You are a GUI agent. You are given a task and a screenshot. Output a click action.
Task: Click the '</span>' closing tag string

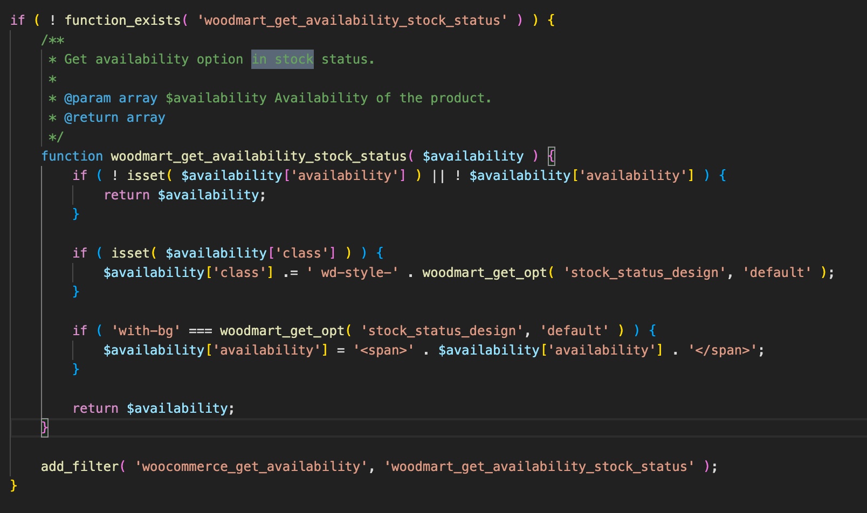(x=723, y=350)
